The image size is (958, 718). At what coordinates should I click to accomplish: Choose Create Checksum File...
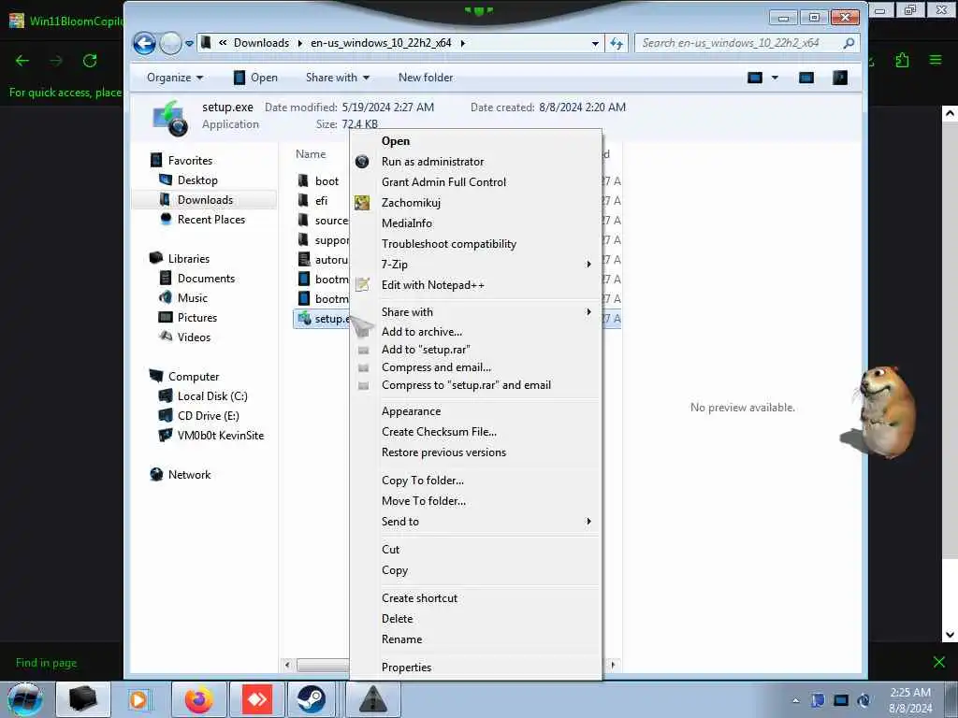[x=475, y=432]
